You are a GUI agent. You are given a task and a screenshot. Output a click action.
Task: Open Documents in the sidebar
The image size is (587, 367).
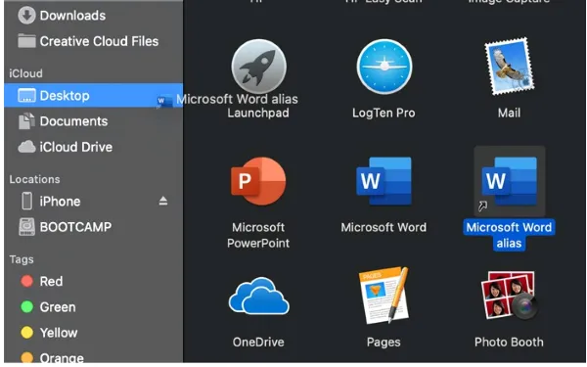[73, 121]
